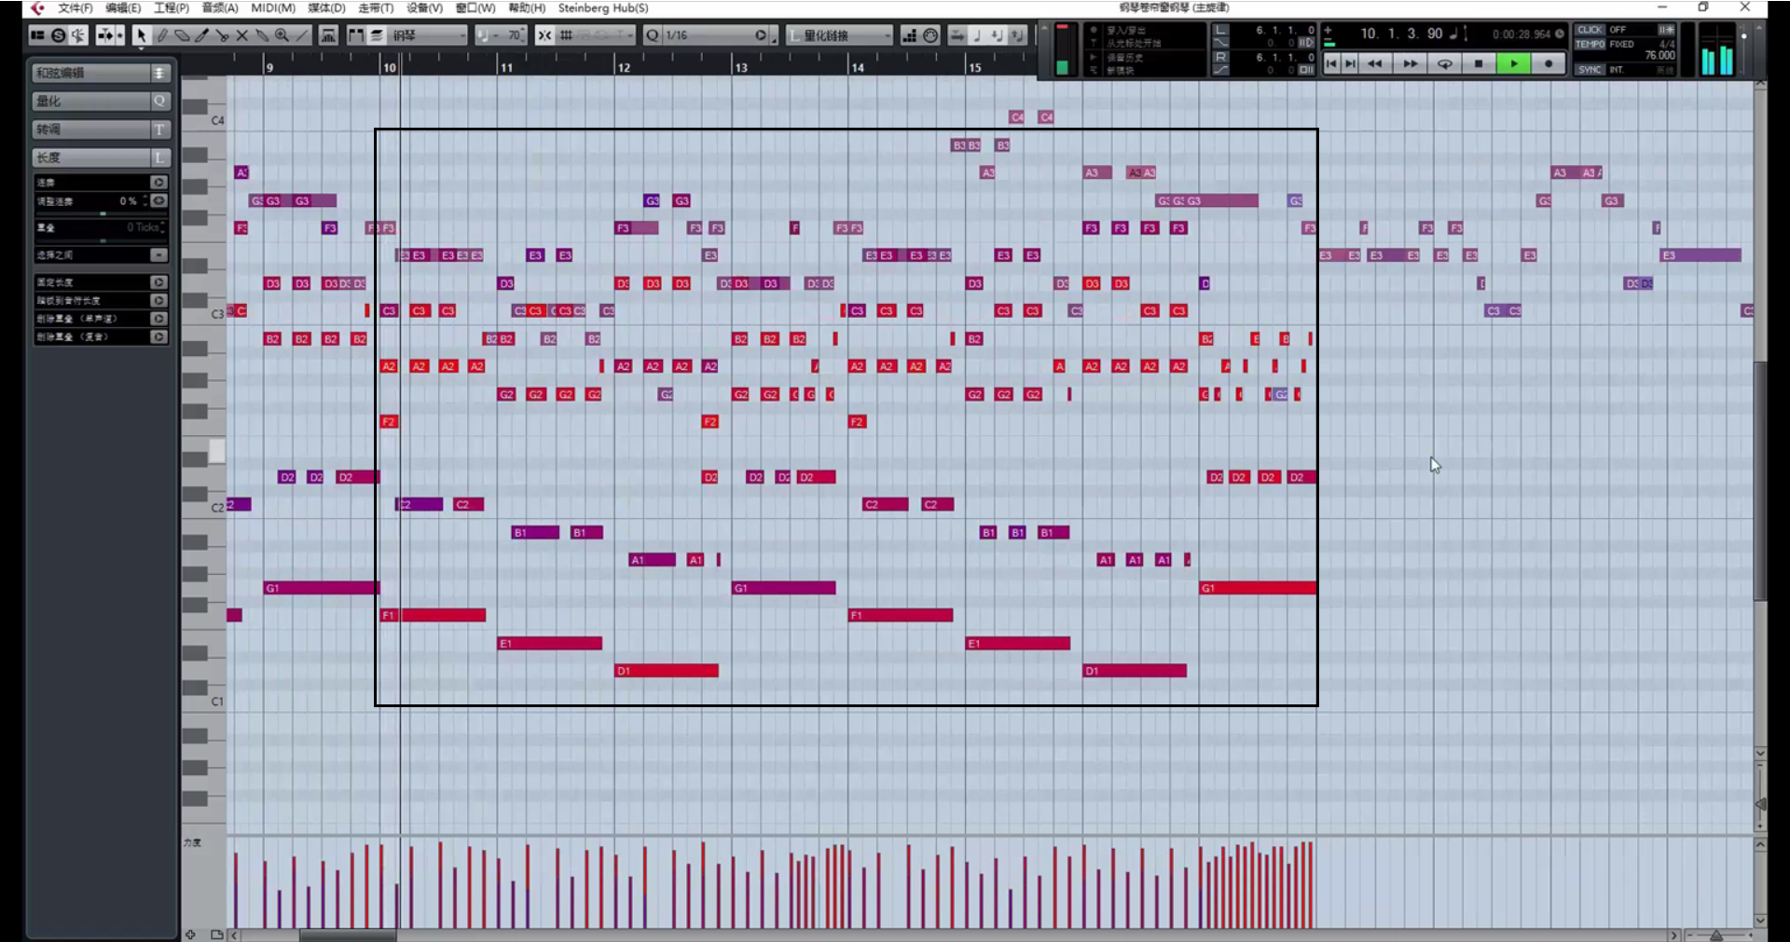Open the 编辑(E) menu
This screenshot has width=1790, height=942.
click(123, 7)
